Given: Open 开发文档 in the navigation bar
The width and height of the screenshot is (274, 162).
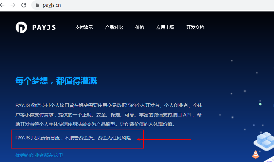Looking at the screenshot, I should pos(195,27).
